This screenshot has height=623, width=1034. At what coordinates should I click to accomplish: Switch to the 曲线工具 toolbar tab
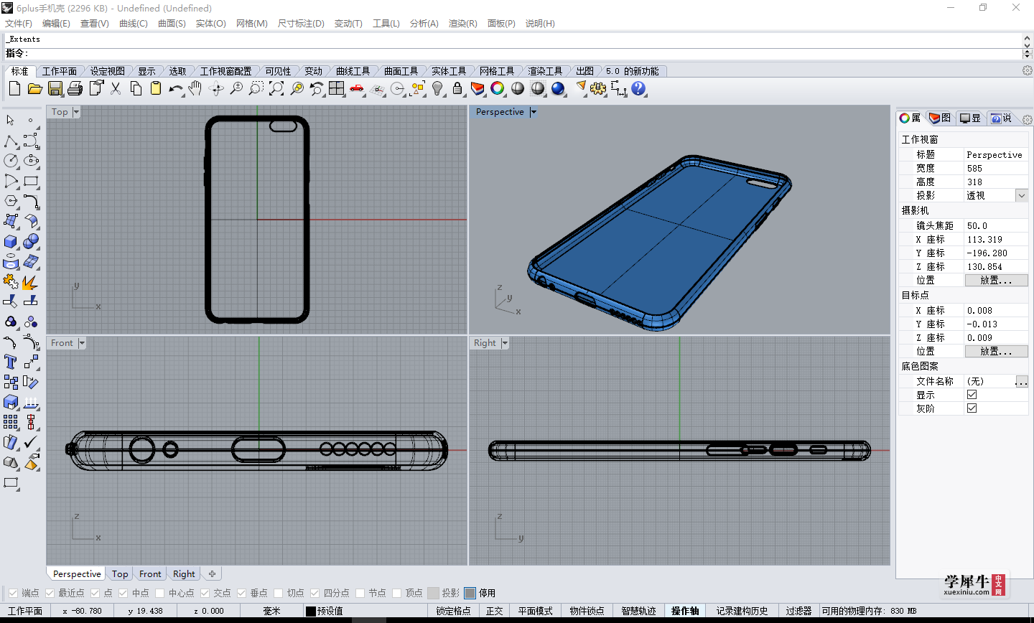pyautogui.click(x=353, y=71)
